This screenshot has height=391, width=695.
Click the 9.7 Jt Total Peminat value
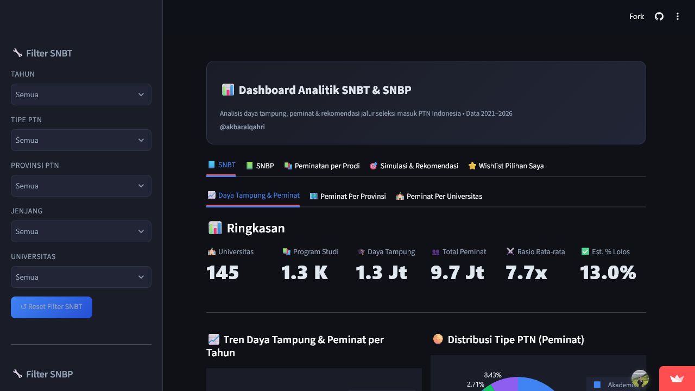point(457,272)
